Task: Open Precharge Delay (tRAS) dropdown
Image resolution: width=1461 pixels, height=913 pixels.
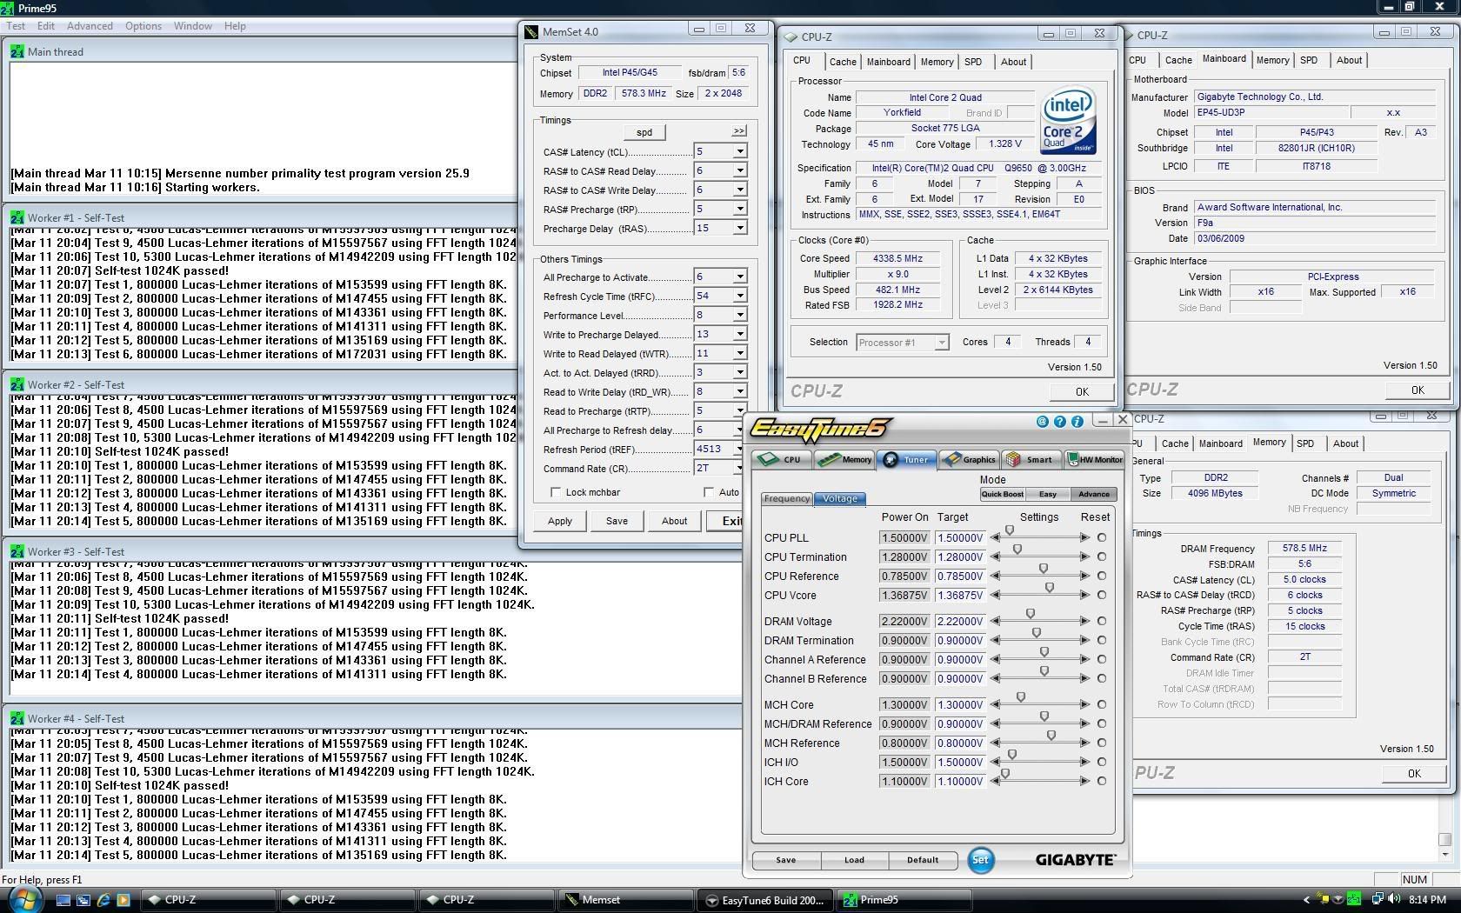Action: (740, 228)
